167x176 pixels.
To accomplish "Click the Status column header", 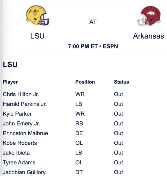I will point(121,82).
